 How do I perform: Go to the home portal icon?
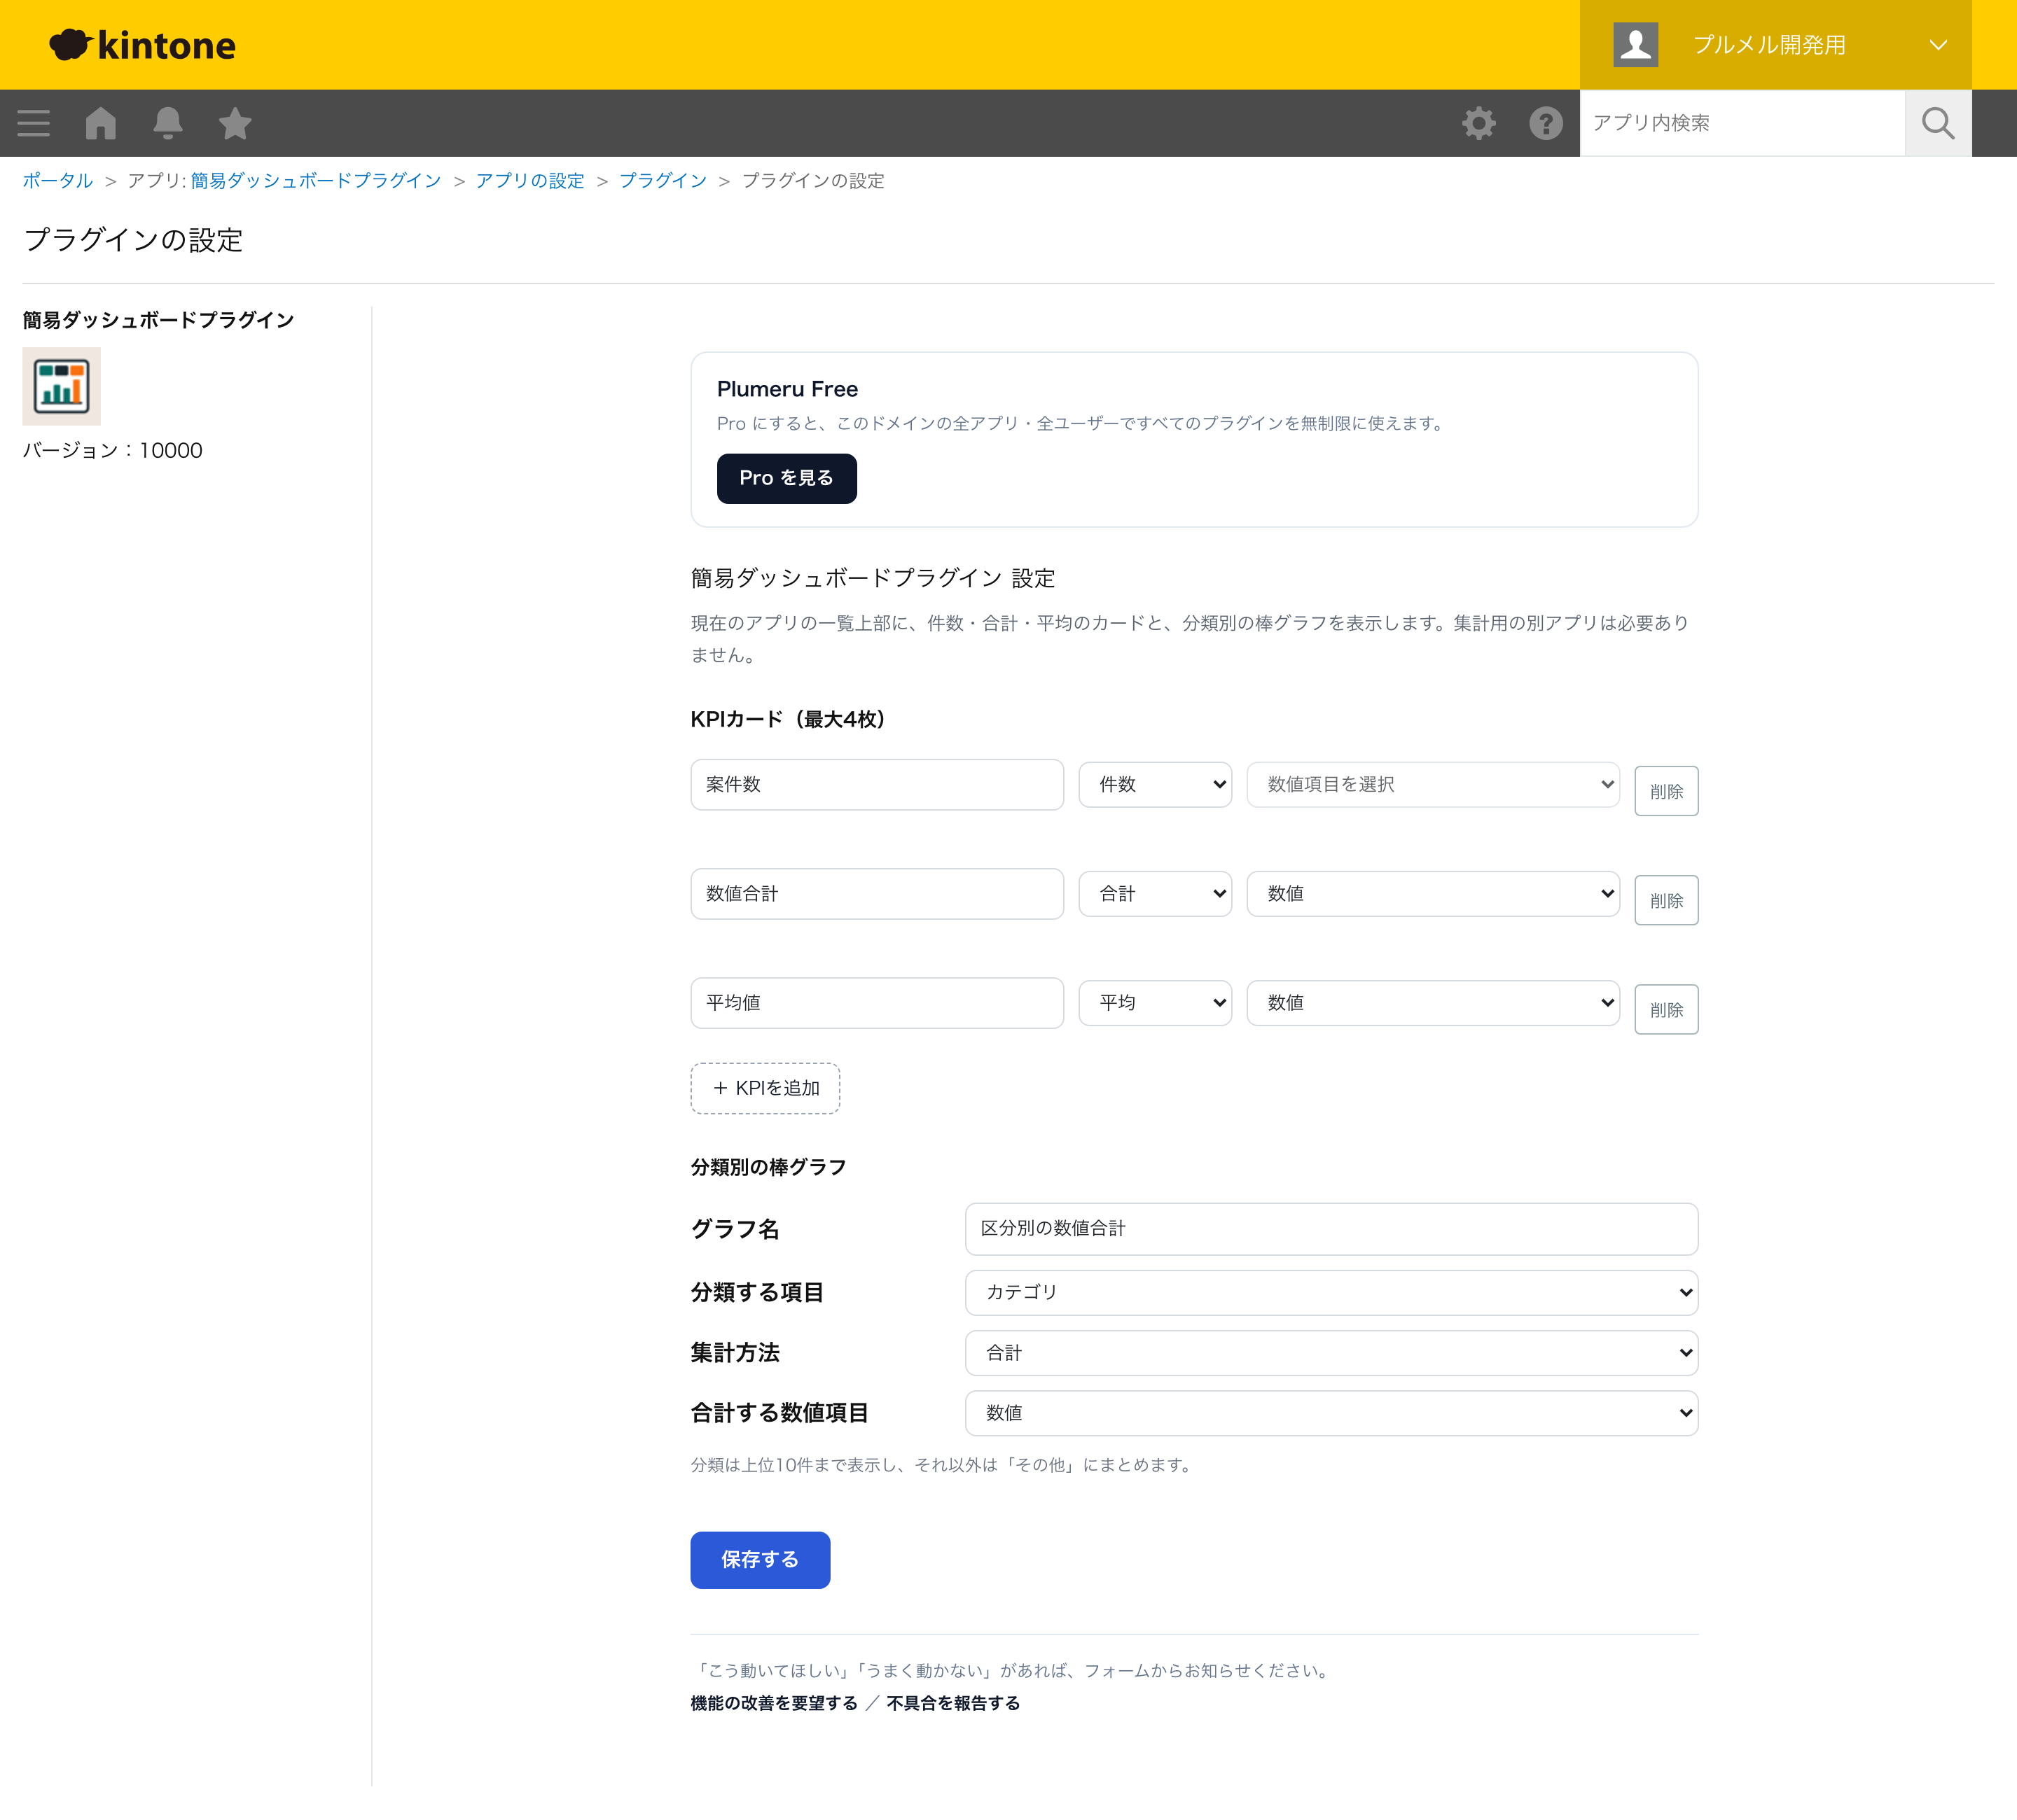point(101,123)
